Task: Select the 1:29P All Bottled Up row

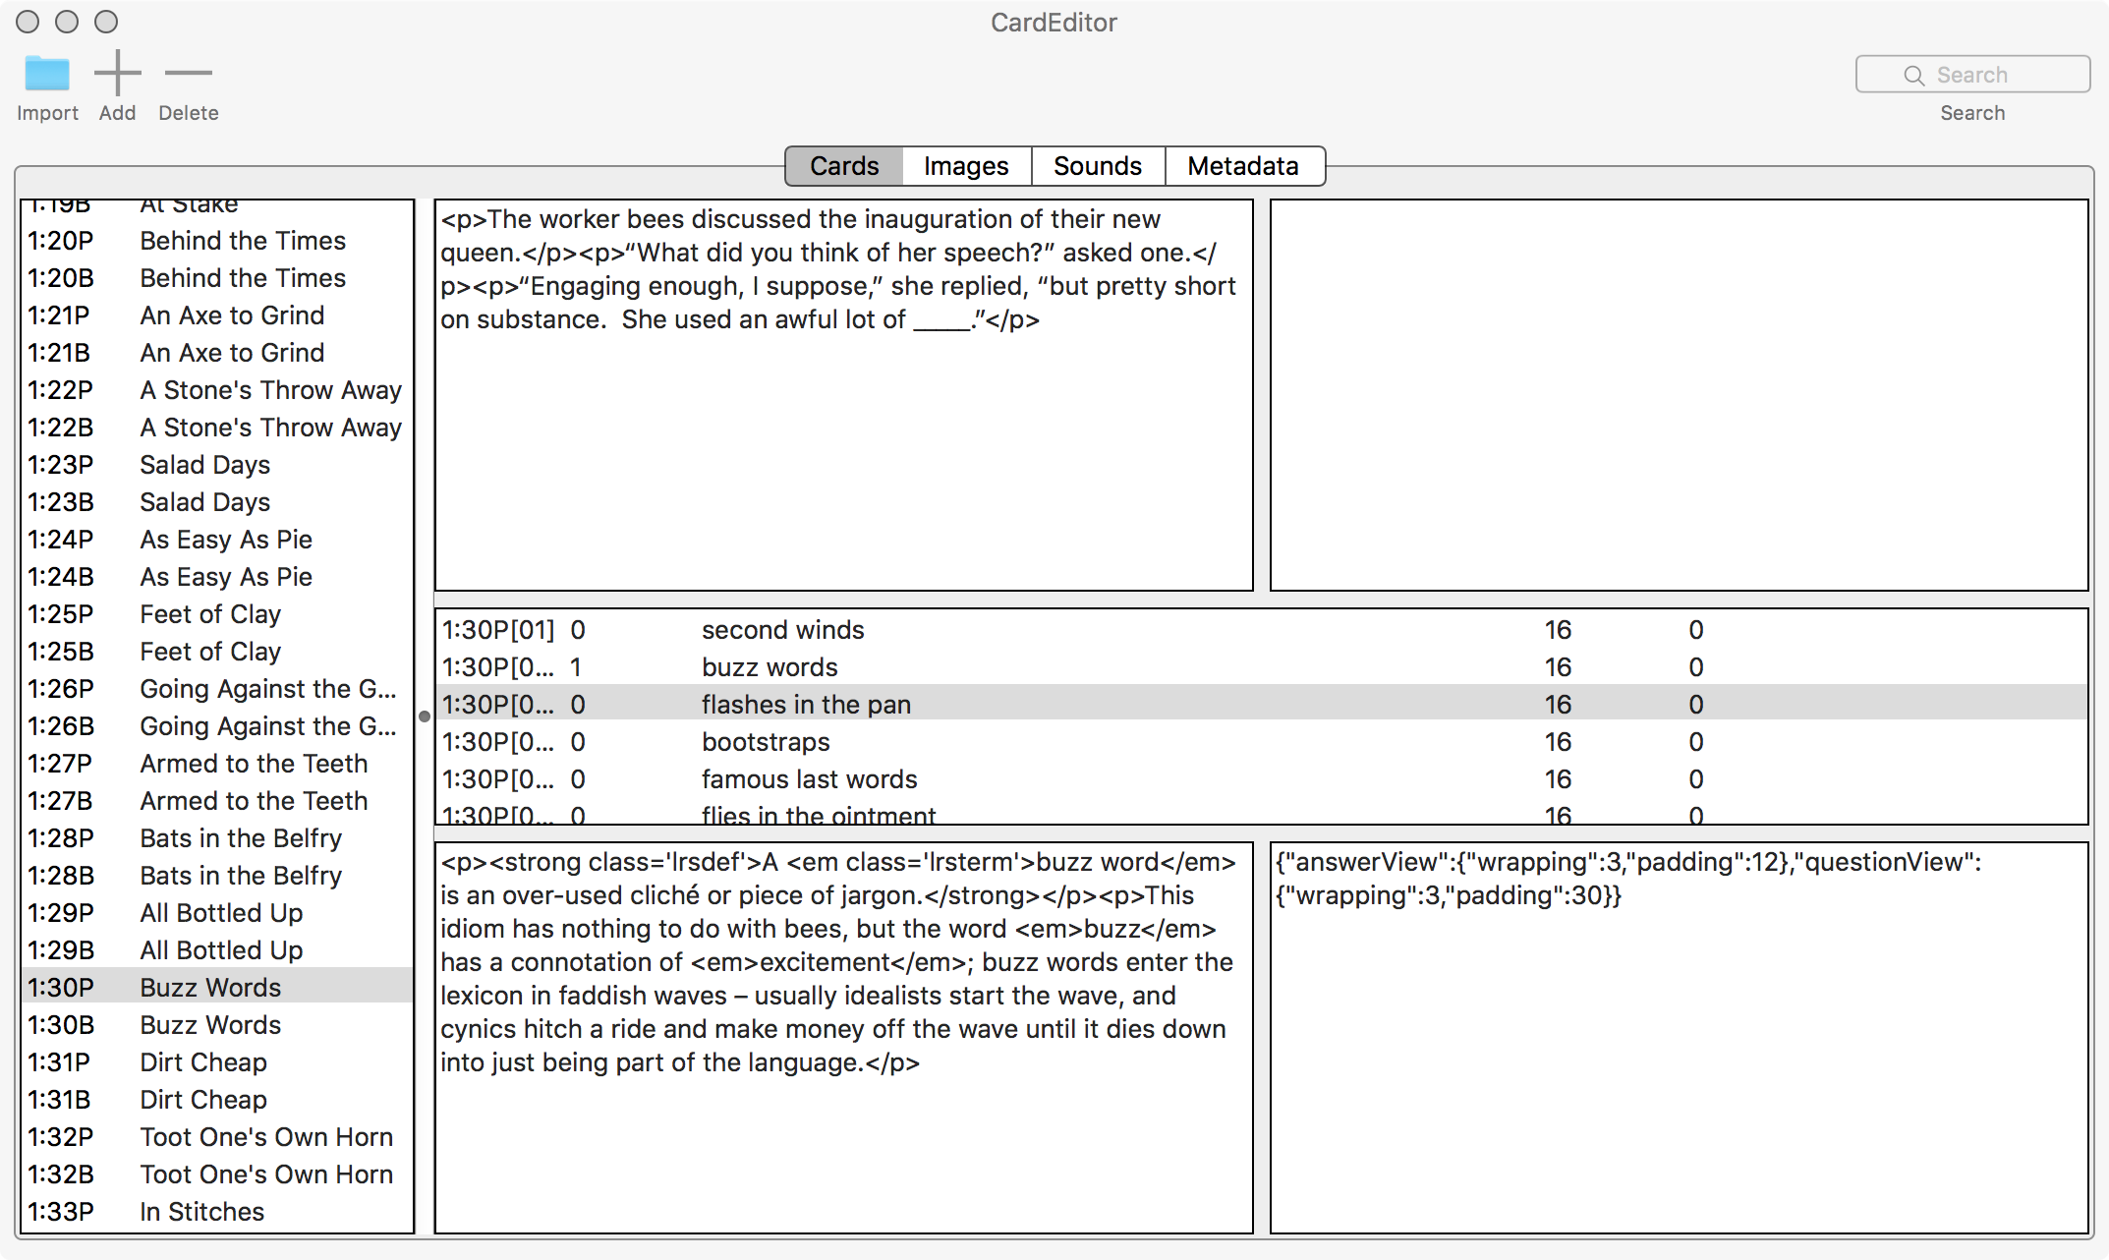Action: point(217,913)
